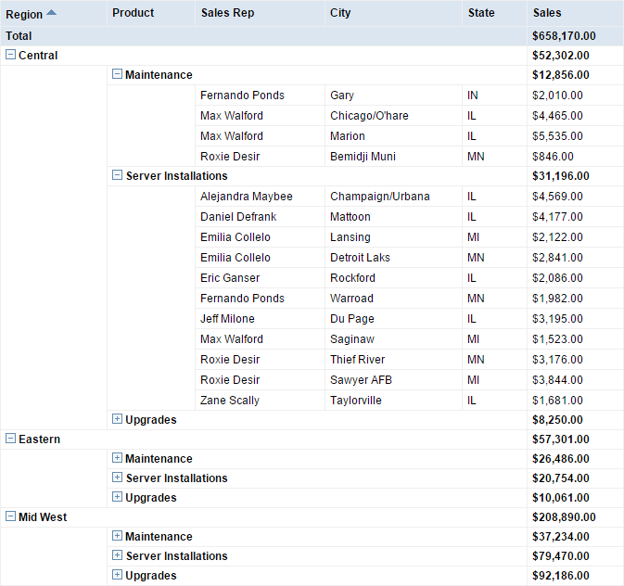Image resolution: width=624 pixels, height=586 pixels.
Task: Expand Upgrades under Eastern region
Action: pyautogui.click(x=117, y=497)
